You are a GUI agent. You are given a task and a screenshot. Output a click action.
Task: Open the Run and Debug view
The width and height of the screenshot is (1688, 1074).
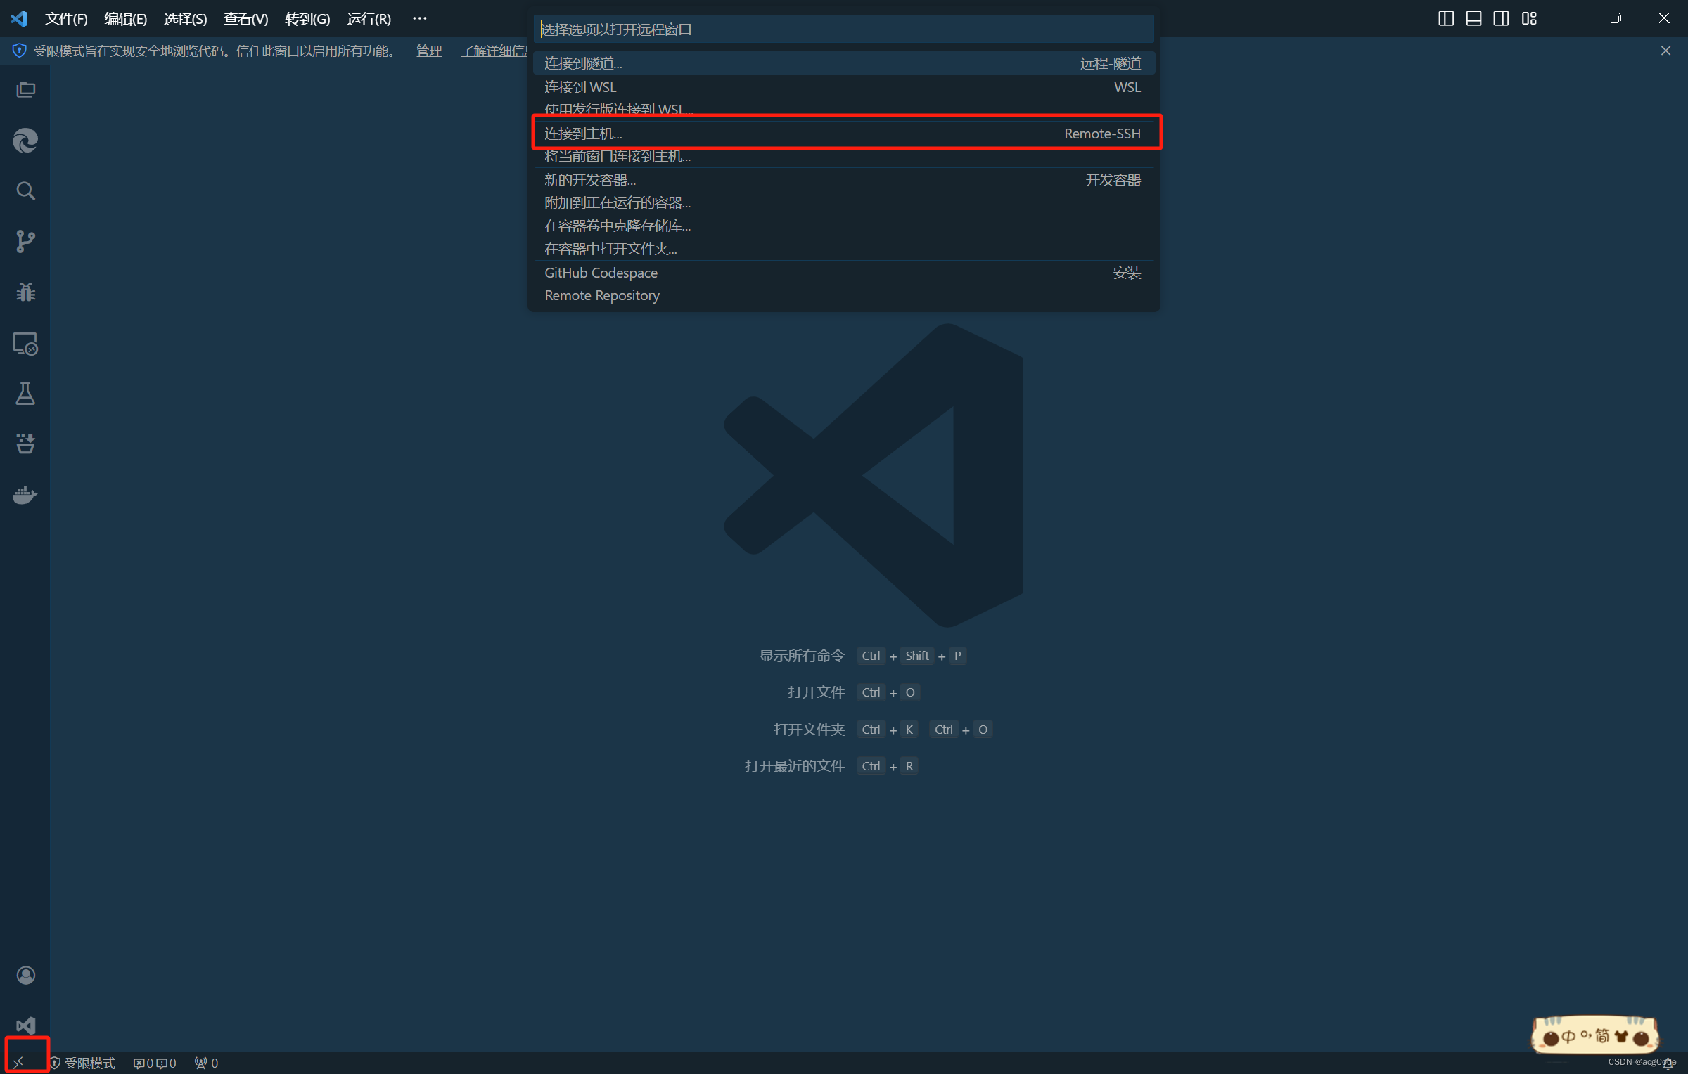coord(25,292)
